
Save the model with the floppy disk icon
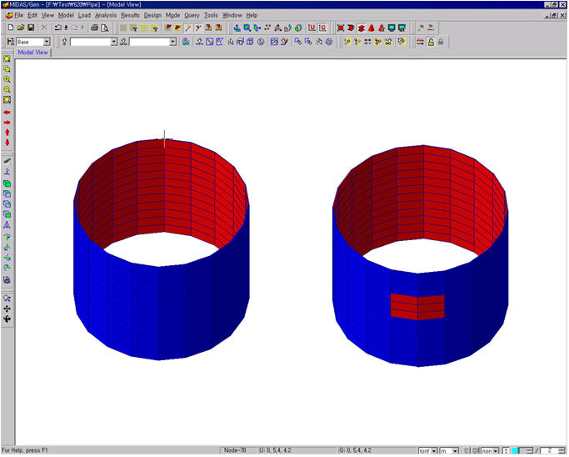pos(31,28)
